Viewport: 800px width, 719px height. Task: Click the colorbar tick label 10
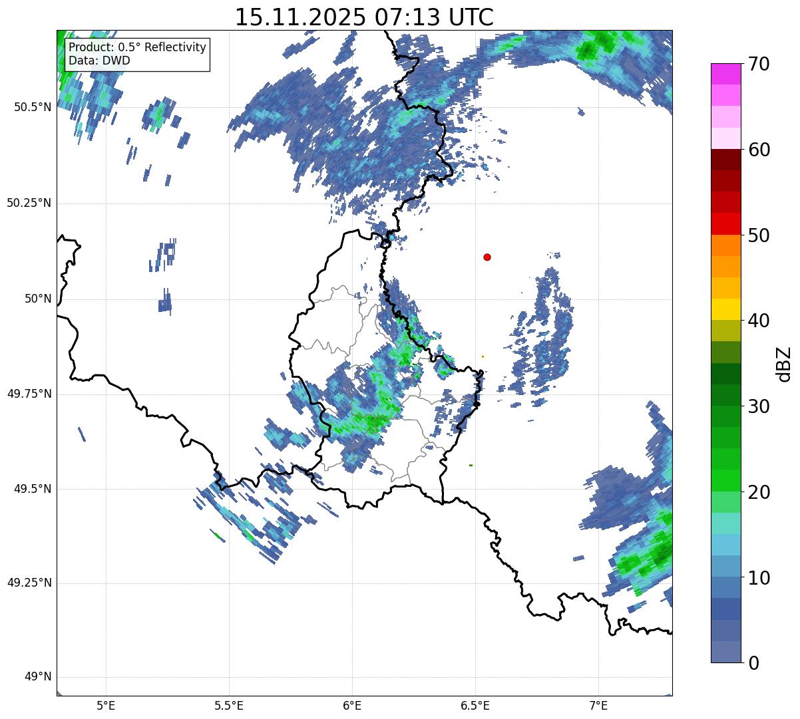(759, 577)
